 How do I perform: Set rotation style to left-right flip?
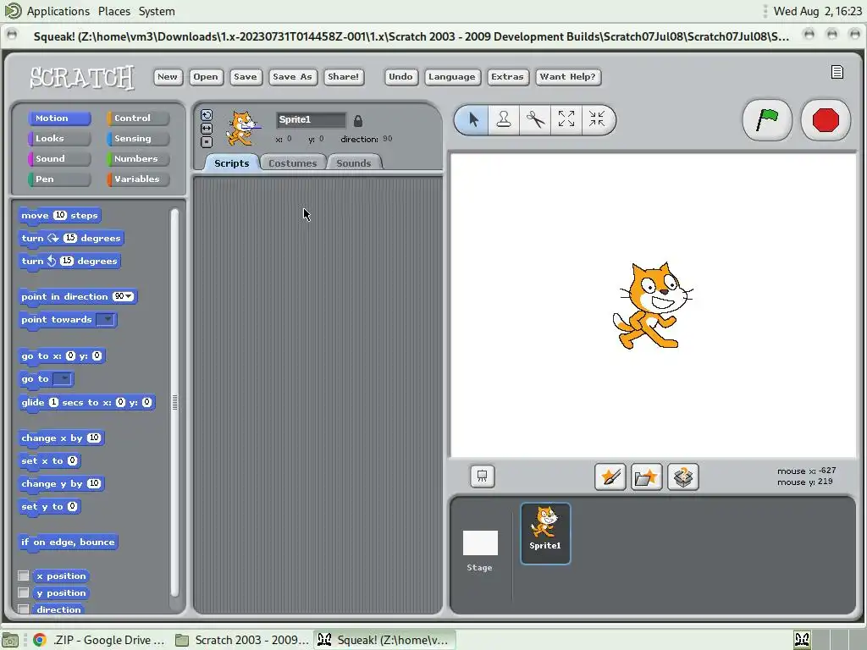pos(207,129)
